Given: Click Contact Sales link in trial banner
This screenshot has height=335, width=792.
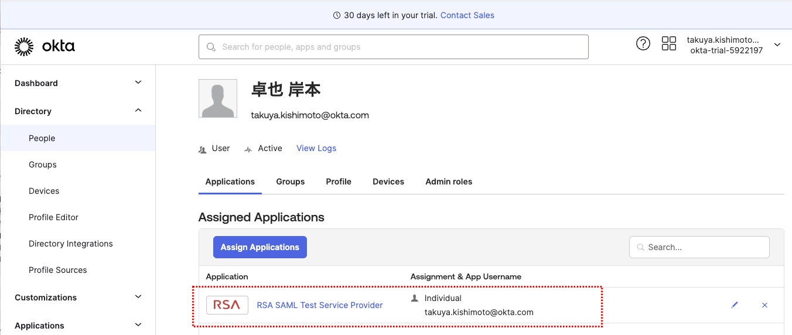Looking at the screenshot, I should pyautogui.click(x=467, y=15).
